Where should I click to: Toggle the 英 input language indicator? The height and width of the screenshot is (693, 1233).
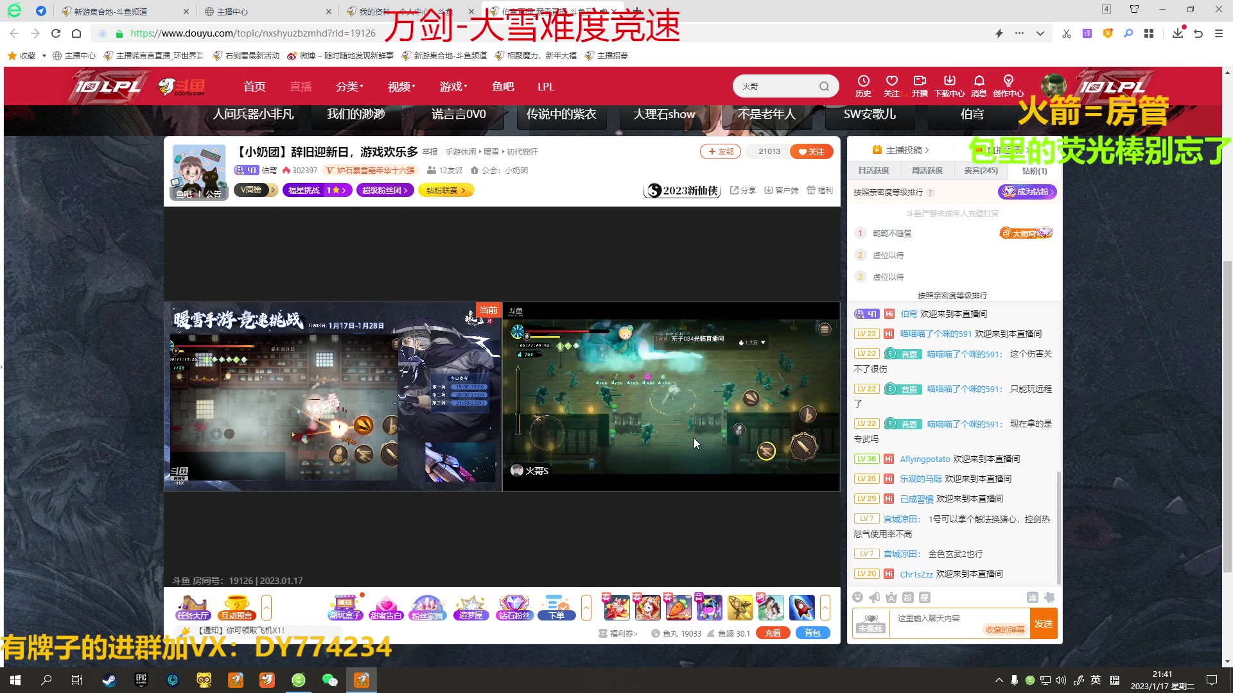(x=1096, y=680)
